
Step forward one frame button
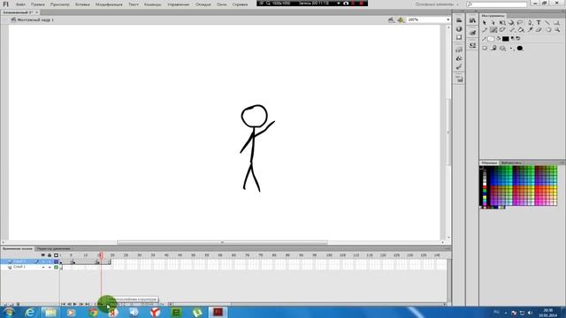(x=81, y=304)
